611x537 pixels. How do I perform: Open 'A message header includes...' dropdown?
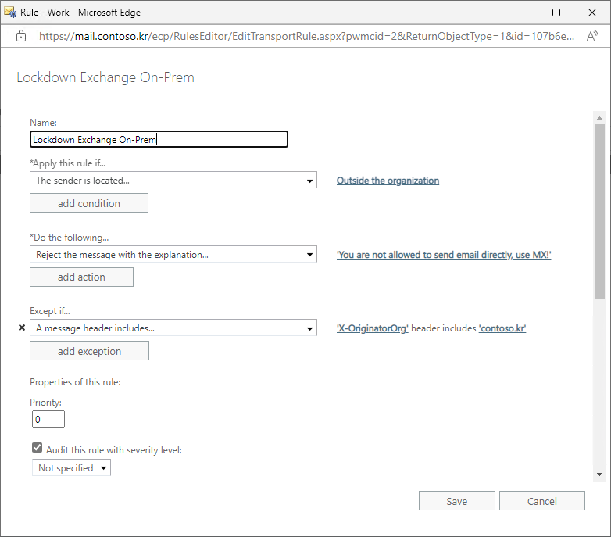[x=173, y=328]
